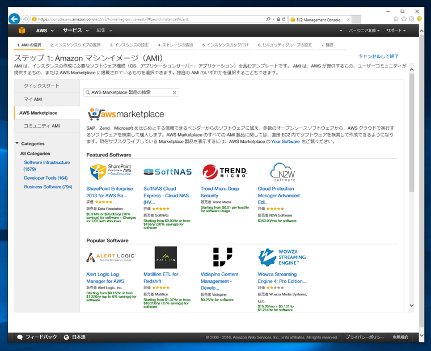Image resolution: width=431 pixels, height=351 pixels.
Task: Open the account dropdown arrow before region
Action: [341, 31]
